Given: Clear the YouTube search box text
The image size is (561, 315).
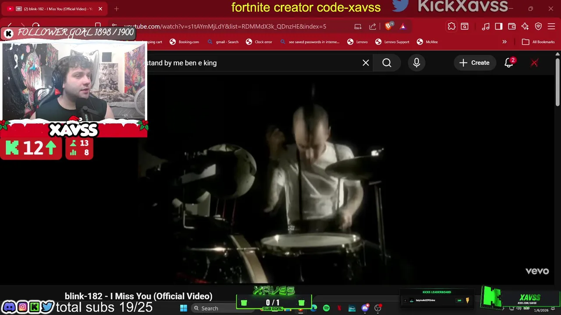Looking at the screenshot, I should pyautogui.click(x=366, y=63).
